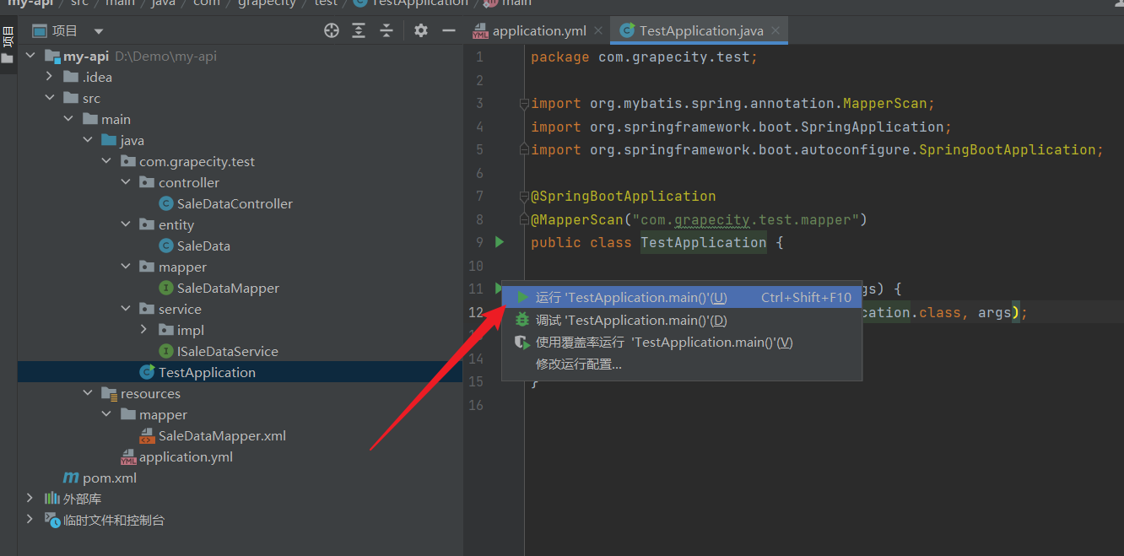Expand the .idea folder
The height and width of the screenshot is (556, 1124).
49,77
